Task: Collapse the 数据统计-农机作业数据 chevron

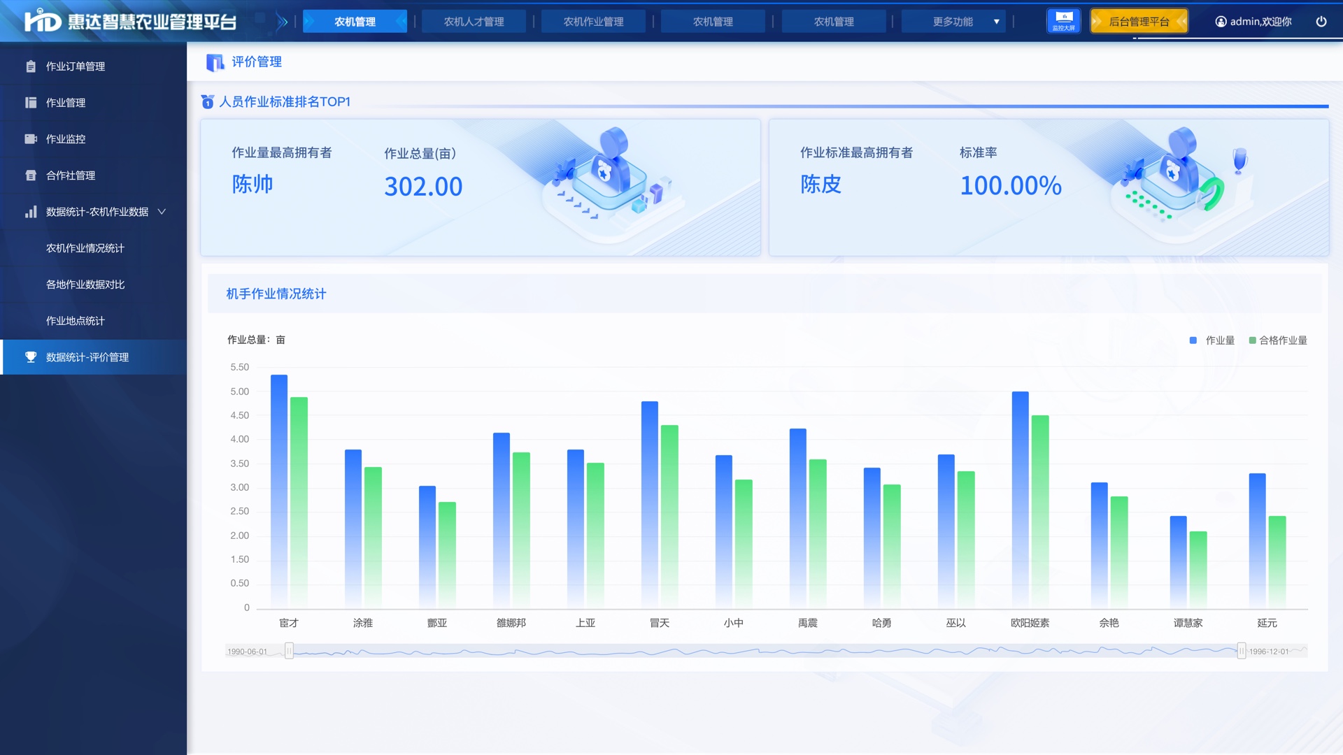Action: pyautogui.click(x=162, y=212)
